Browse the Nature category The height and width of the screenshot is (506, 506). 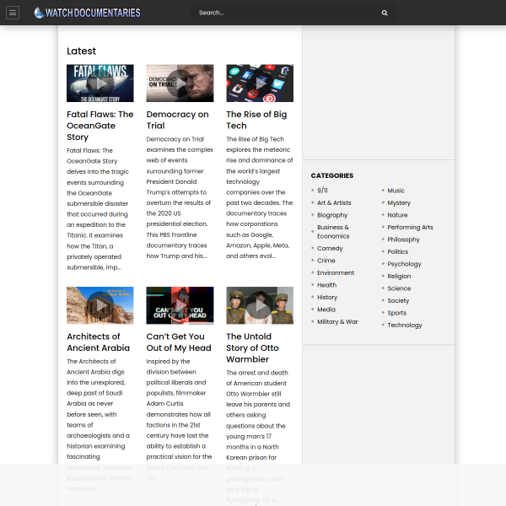(x=397, y=215)
